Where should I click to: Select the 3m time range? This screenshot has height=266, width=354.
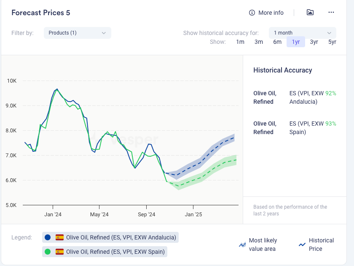(x=259, y=42)
